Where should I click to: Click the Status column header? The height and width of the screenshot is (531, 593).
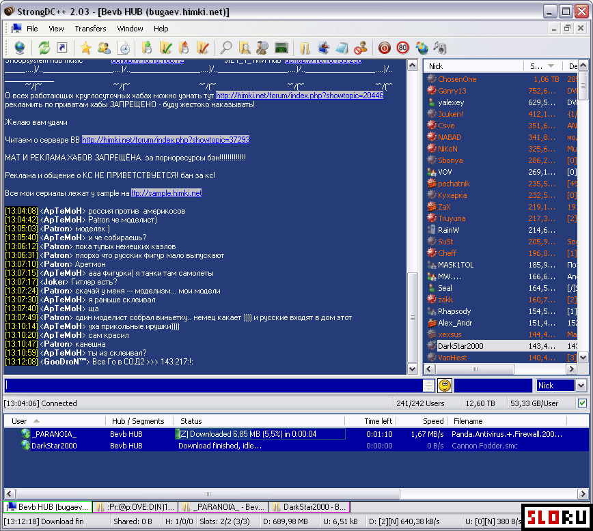tap(260, 421)
